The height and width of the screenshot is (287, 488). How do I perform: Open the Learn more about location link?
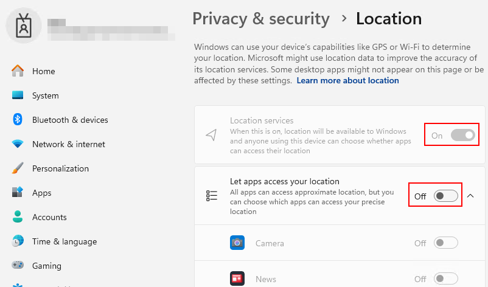347,80
